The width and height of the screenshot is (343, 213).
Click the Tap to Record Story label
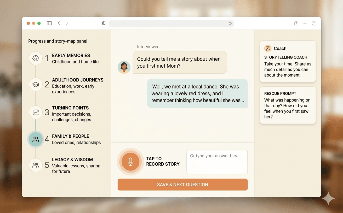point(163,162)
